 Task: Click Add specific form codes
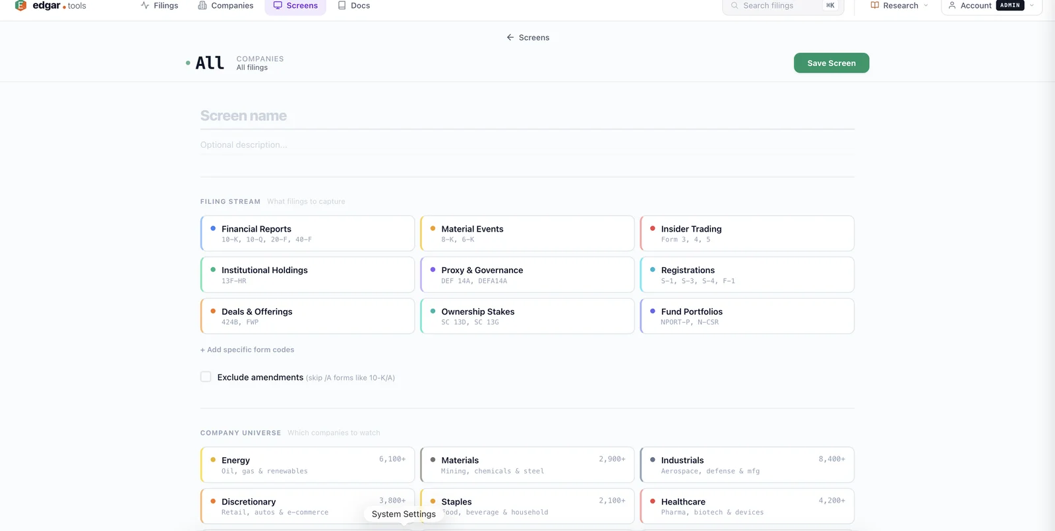(247, 350)
